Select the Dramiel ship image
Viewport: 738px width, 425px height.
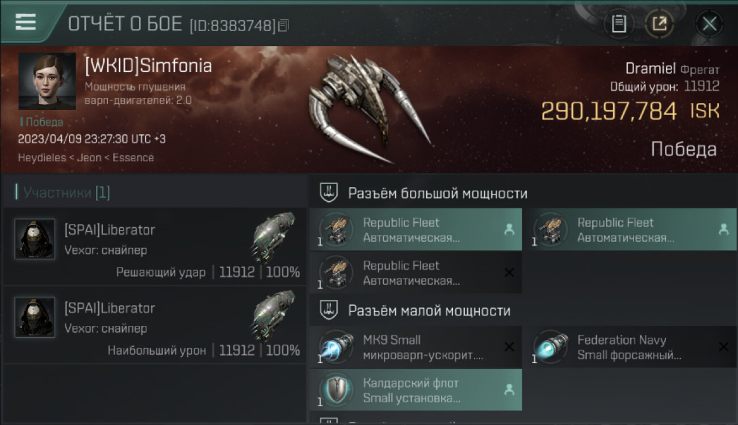coord(369,108)
